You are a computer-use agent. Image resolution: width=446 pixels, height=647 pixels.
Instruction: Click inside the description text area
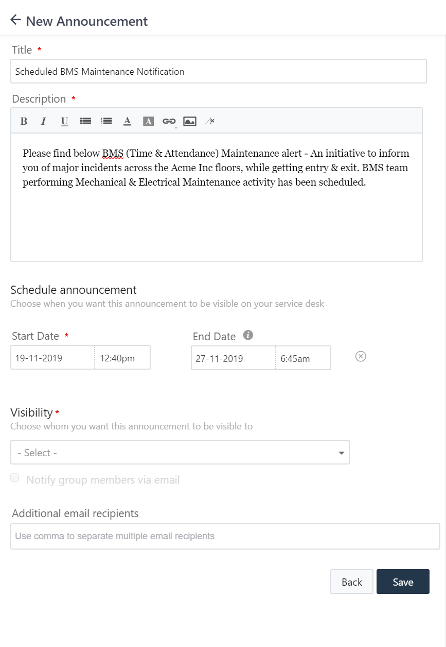click(x=217, y=197)
